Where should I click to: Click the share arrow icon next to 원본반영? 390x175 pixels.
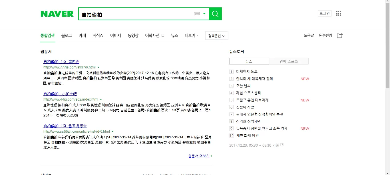340,36
